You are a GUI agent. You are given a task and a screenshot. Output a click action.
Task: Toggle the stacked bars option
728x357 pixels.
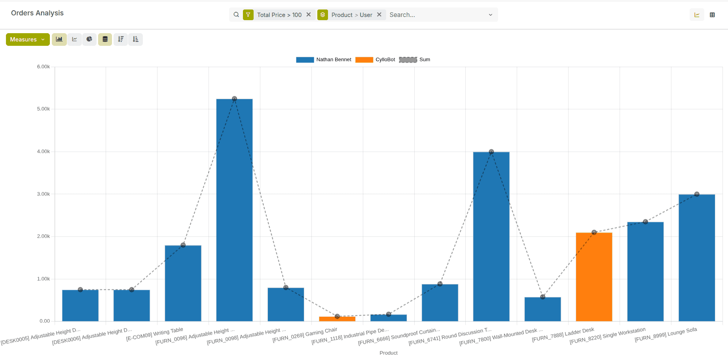click(x=105, y=39)
